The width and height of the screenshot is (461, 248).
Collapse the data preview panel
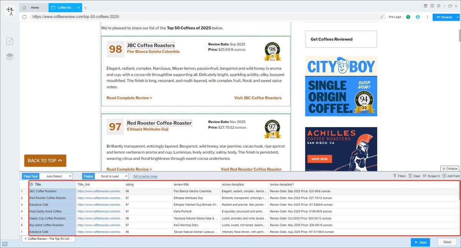click(450, 168)
